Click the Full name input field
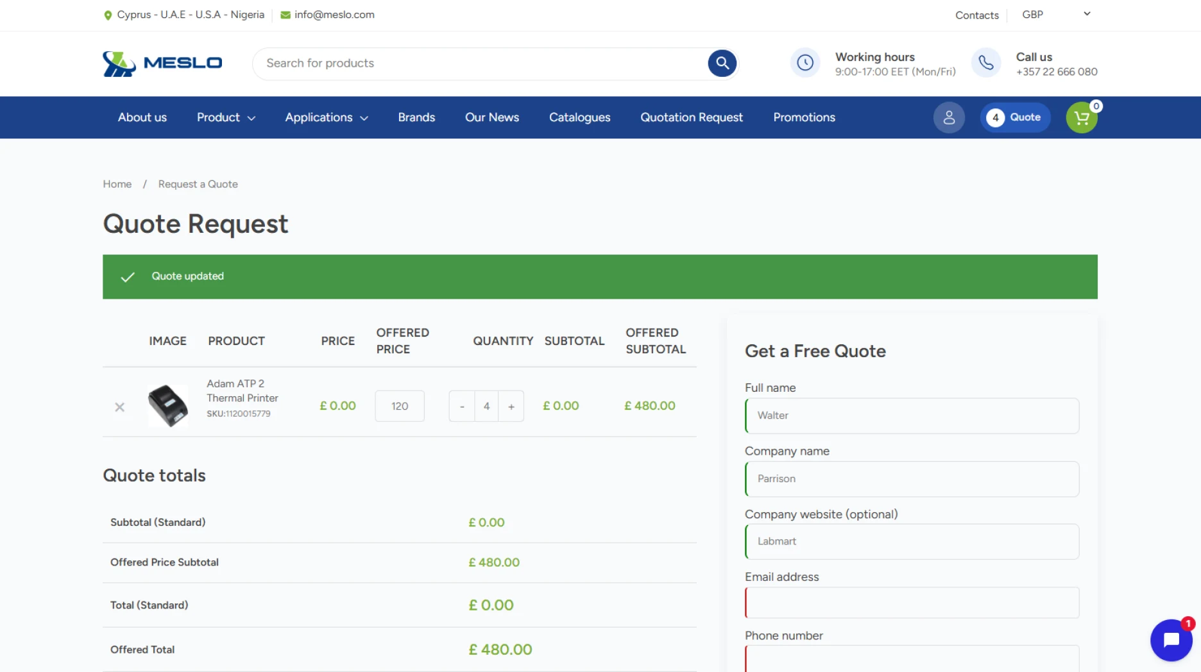The image size is (1201, 672). coord(912,416)
